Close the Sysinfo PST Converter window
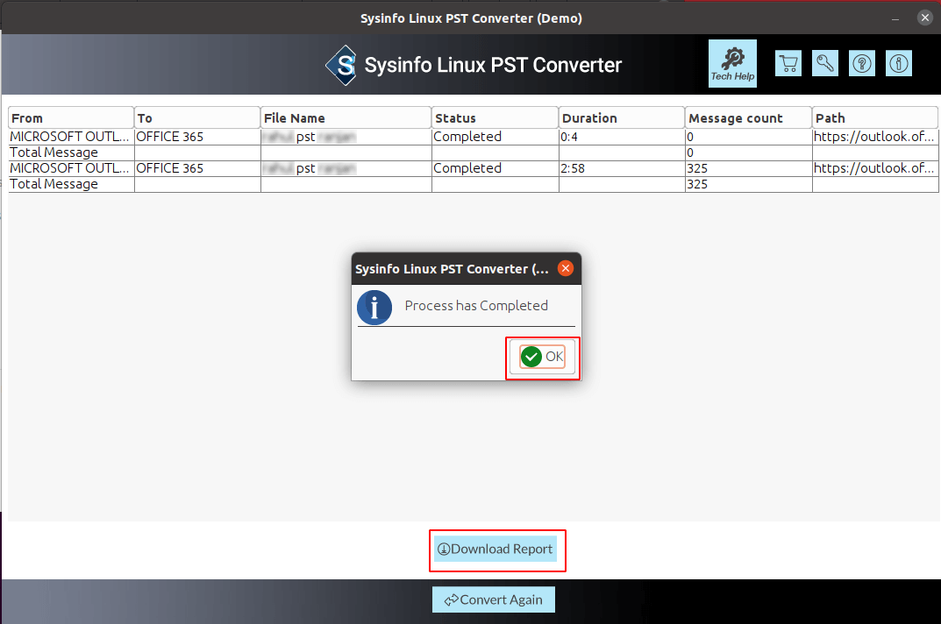 [x=925, y=18]
